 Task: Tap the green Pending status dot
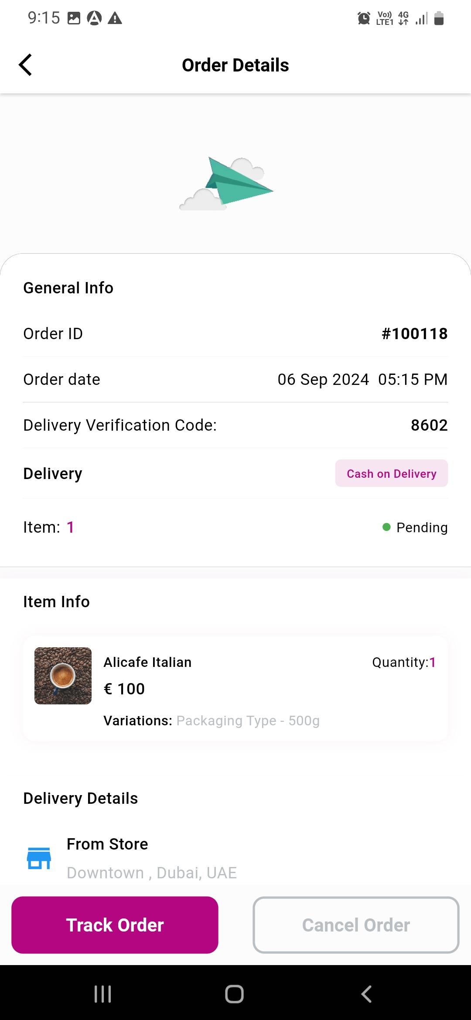pyautogui.click(x=386, y=527)
